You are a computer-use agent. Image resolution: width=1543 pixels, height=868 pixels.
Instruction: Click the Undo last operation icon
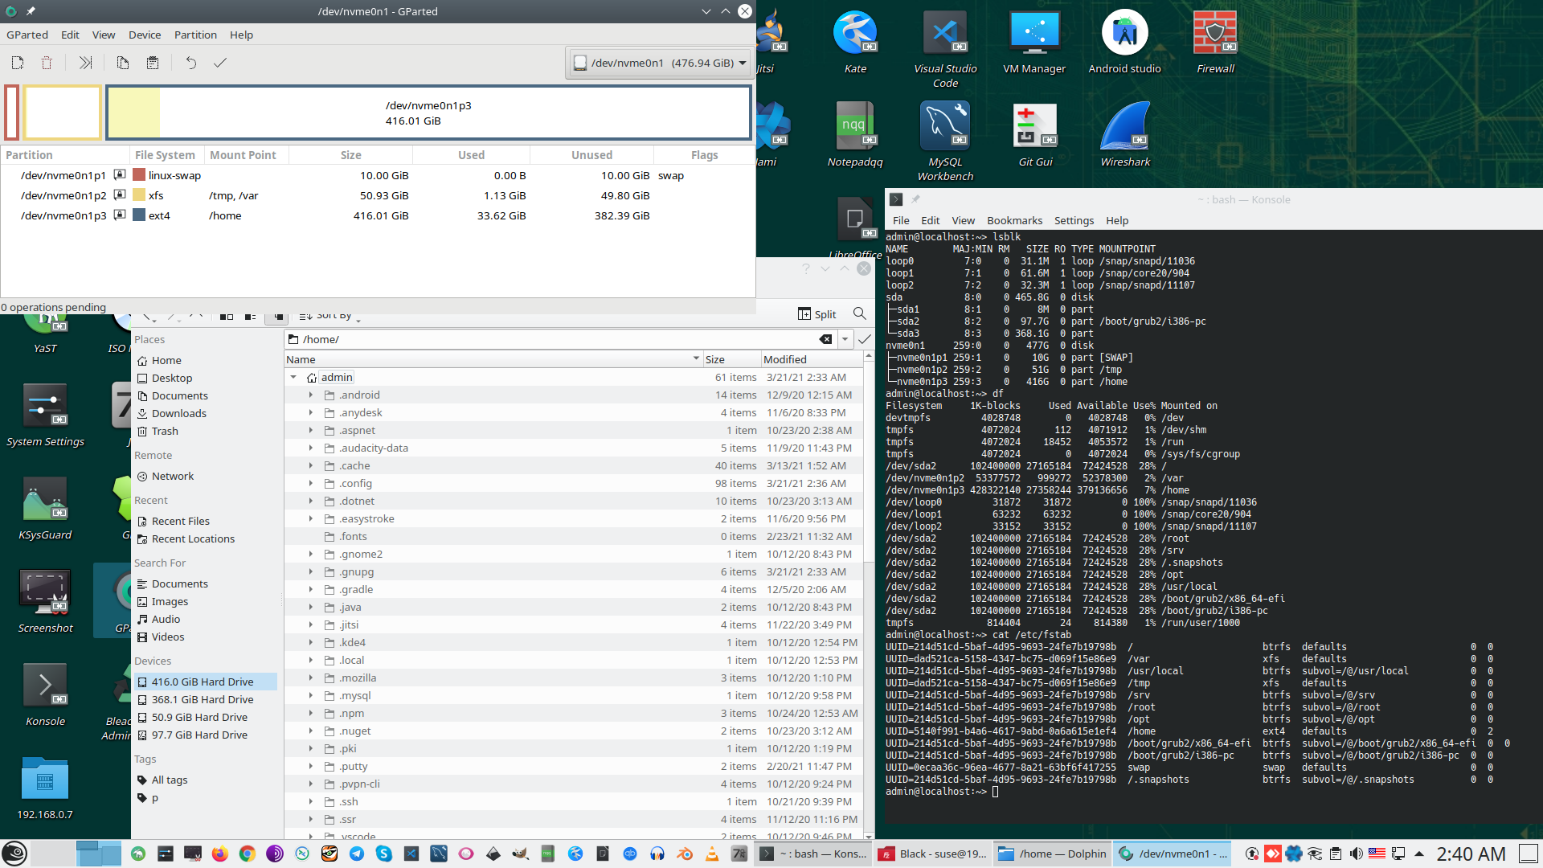(190, 63)
